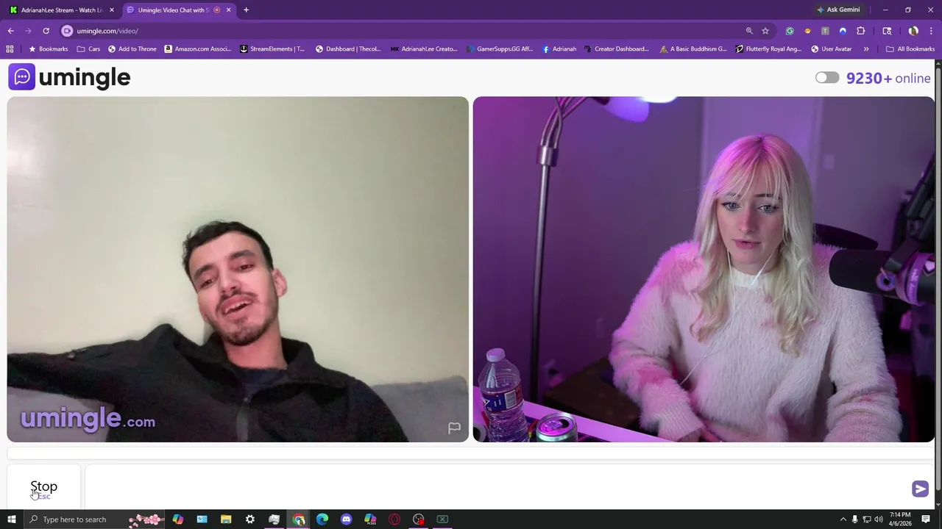Show hidden system tray icons
This screenshot has height=529, width=942.
tap(843, 519)
